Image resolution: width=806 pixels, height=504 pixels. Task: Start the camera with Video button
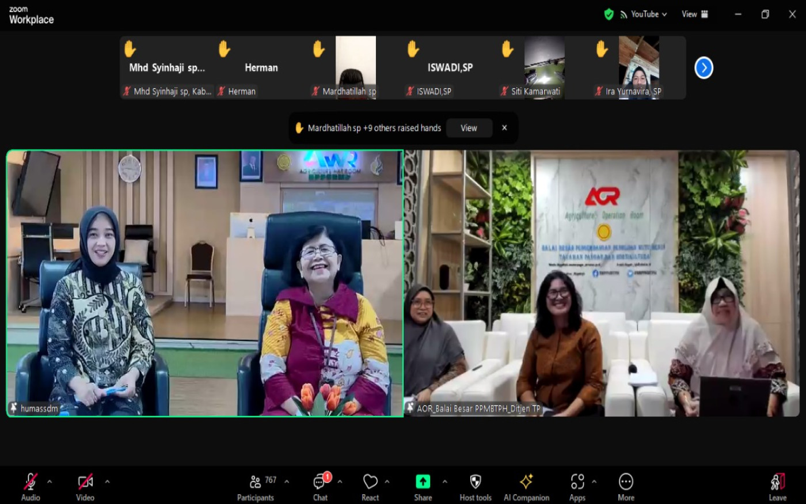pyautogui.click(x=85, y=487)
